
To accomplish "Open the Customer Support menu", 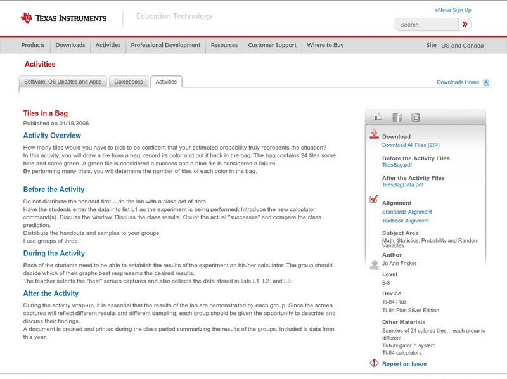I will click(x=272, y=46).
